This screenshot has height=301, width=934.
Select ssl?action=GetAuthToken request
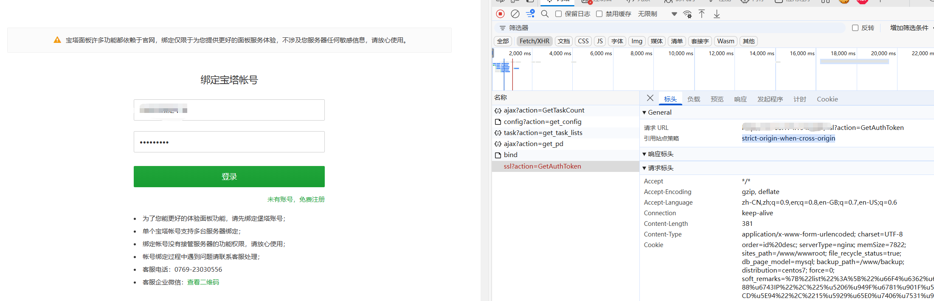click(565, 166)
